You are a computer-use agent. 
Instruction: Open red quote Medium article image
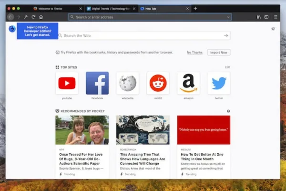pyautogui.click(x=204, y=130)
